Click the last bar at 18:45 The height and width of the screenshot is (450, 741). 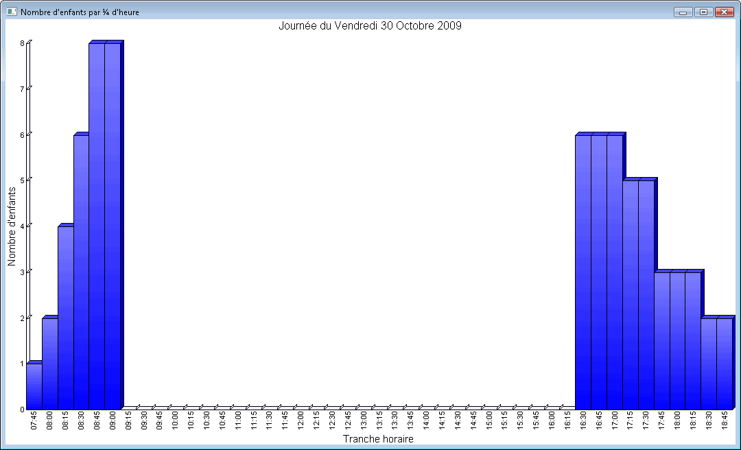point(725,364)
